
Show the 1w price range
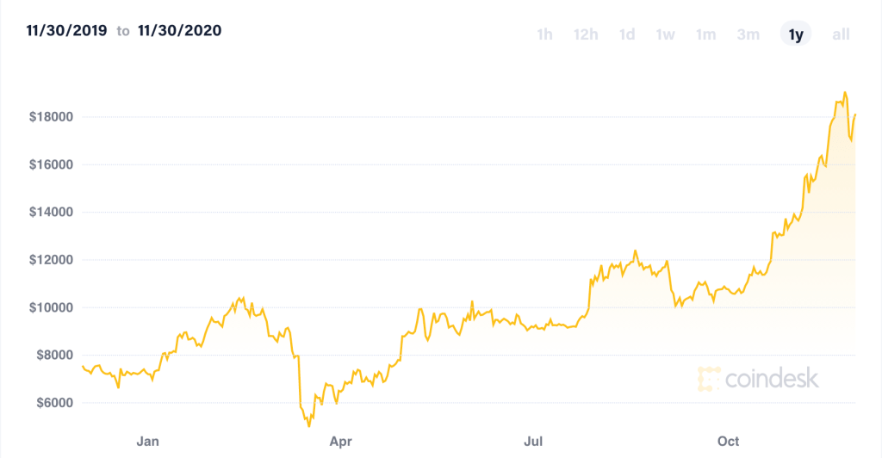click(665, 34)
